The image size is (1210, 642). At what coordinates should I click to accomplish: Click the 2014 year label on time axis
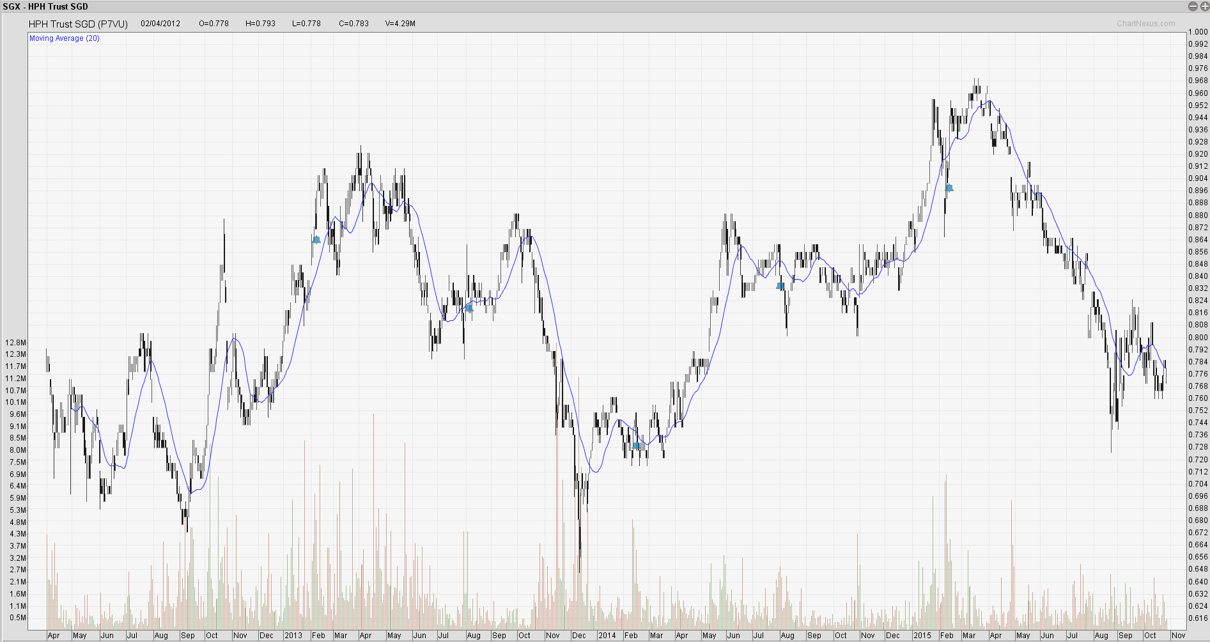pyautogui.click(x=607, y=636)
